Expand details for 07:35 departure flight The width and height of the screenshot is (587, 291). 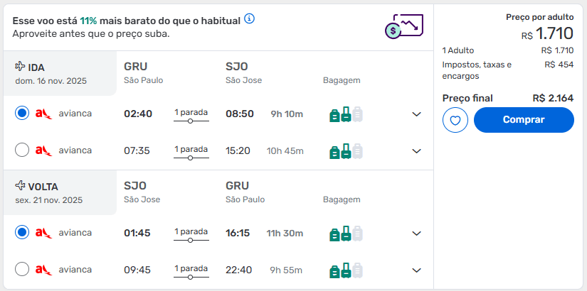pyautogui.click(x=417, y=151)
